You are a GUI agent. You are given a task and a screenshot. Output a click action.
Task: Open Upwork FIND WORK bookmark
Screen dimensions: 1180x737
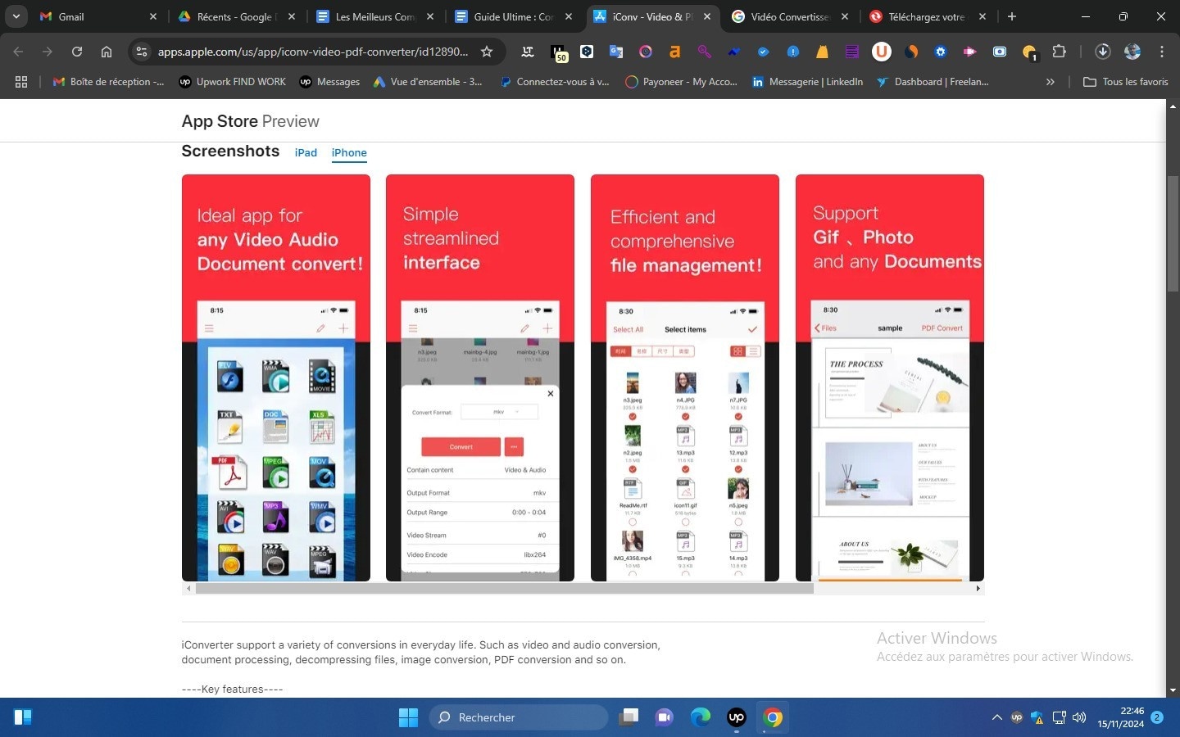233,82
